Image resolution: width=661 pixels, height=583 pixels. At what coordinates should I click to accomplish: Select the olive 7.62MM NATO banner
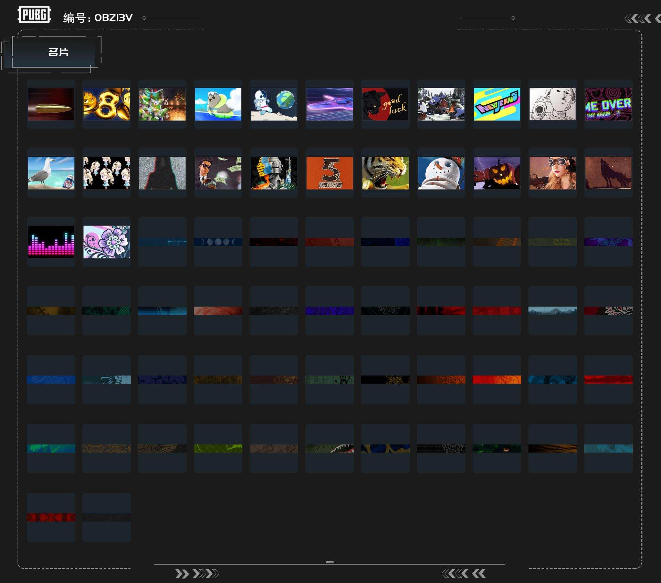click(x=553, y=242)
